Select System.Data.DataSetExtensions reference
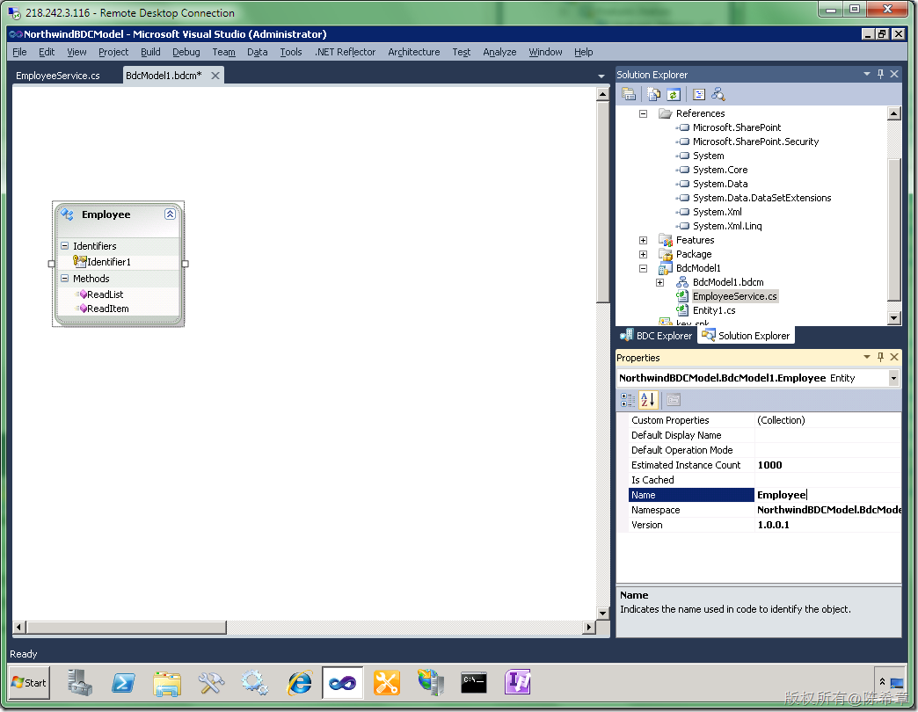This screenshot has width=918, height=712. click(761, 198)
